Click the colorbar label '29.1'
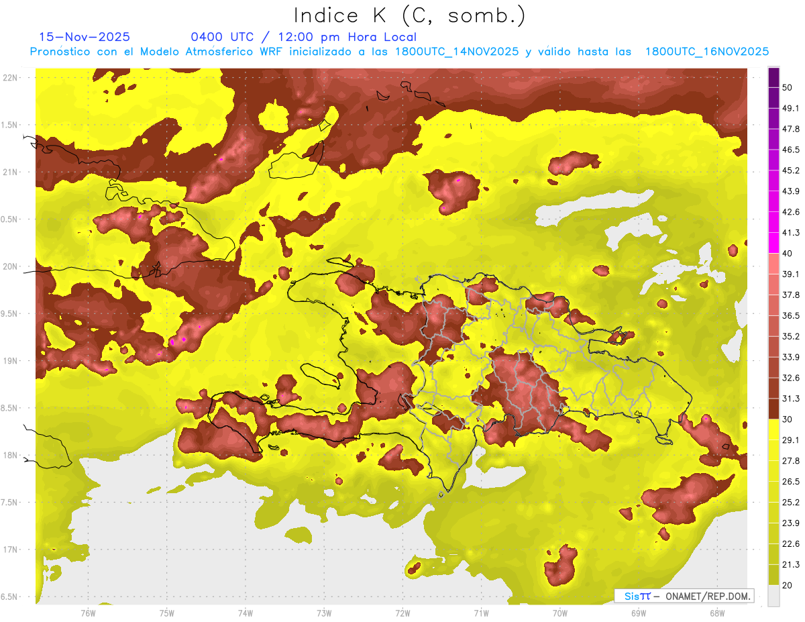The height and width of the screenshot is (622, 805). (791, 440)
